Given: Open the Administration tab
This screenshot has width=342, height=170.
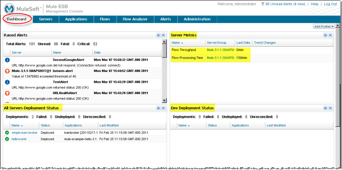Looking at the screenshot, I should [197, 19].
